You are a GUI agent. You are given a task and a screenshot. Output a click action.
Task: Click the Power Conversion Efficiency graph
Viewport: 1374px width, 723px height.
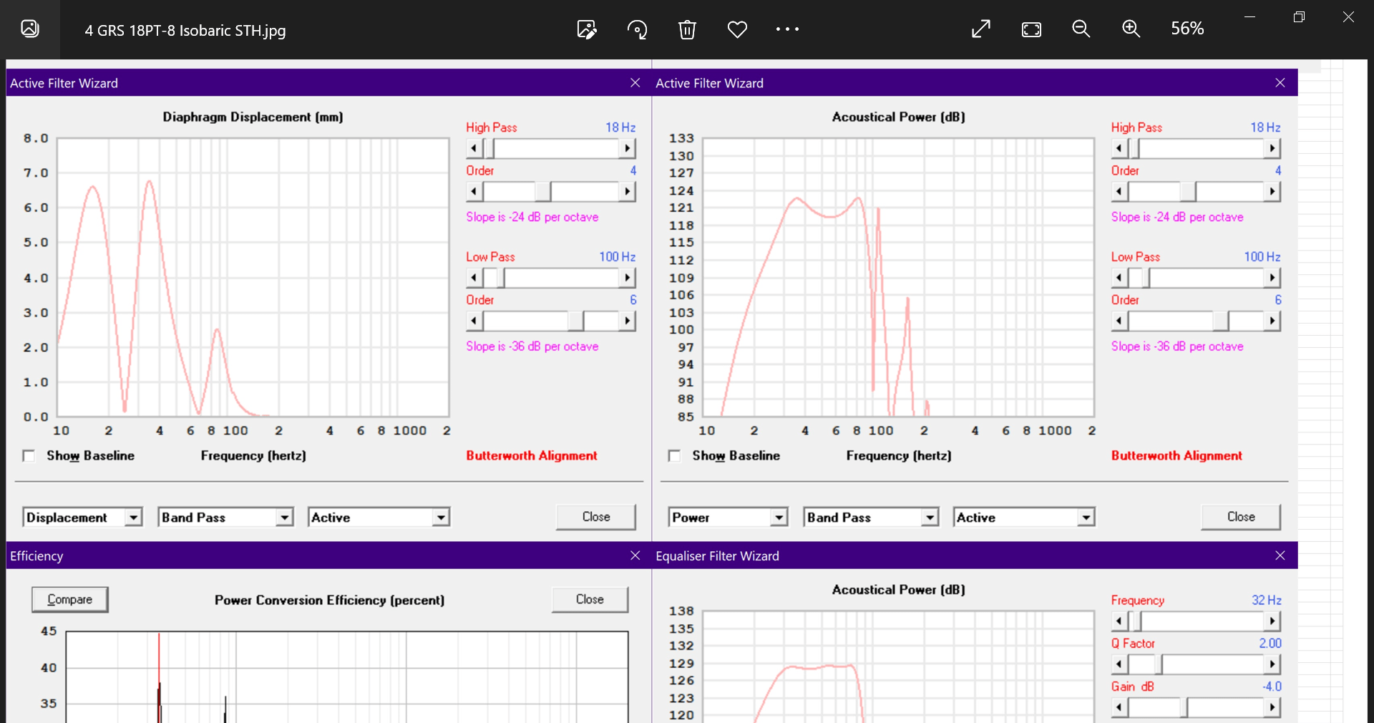(x=347, y=677)
